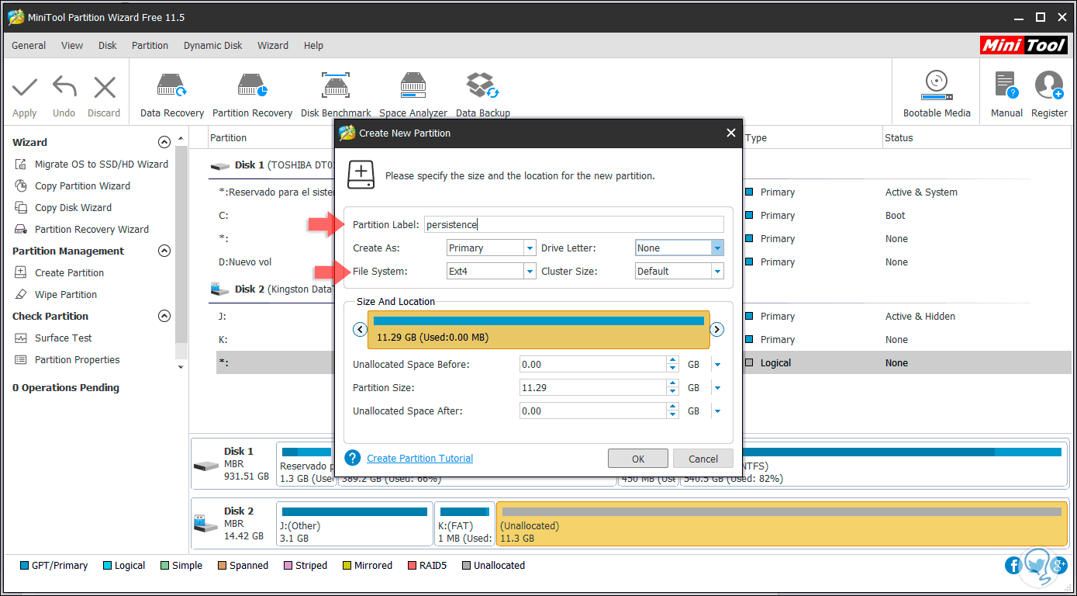Launch Copy Disk Wizard from sidebar
The width and height of the screenshot is (1077, 596).
click(x=73, y=207)
